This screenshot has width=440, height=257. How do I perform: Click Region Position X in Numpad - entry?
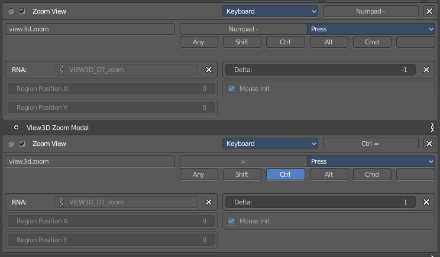coord(111,89)
